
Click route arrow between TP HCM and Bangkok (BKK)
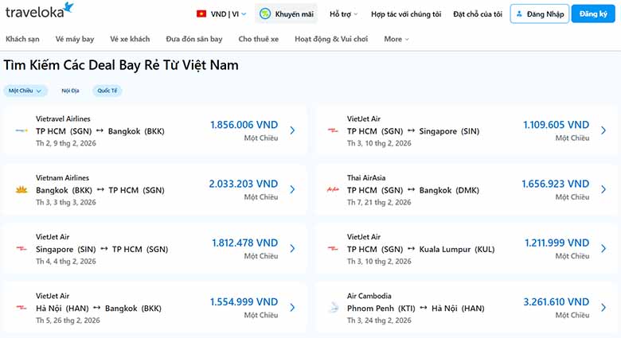pos(100,130)
